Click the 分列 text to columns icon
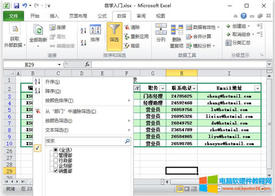 (x=161, y=29)
